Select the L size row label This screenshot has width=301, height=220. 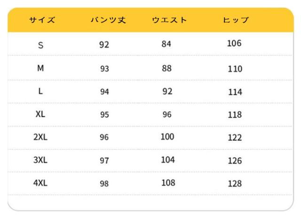[x=41, y=91]
